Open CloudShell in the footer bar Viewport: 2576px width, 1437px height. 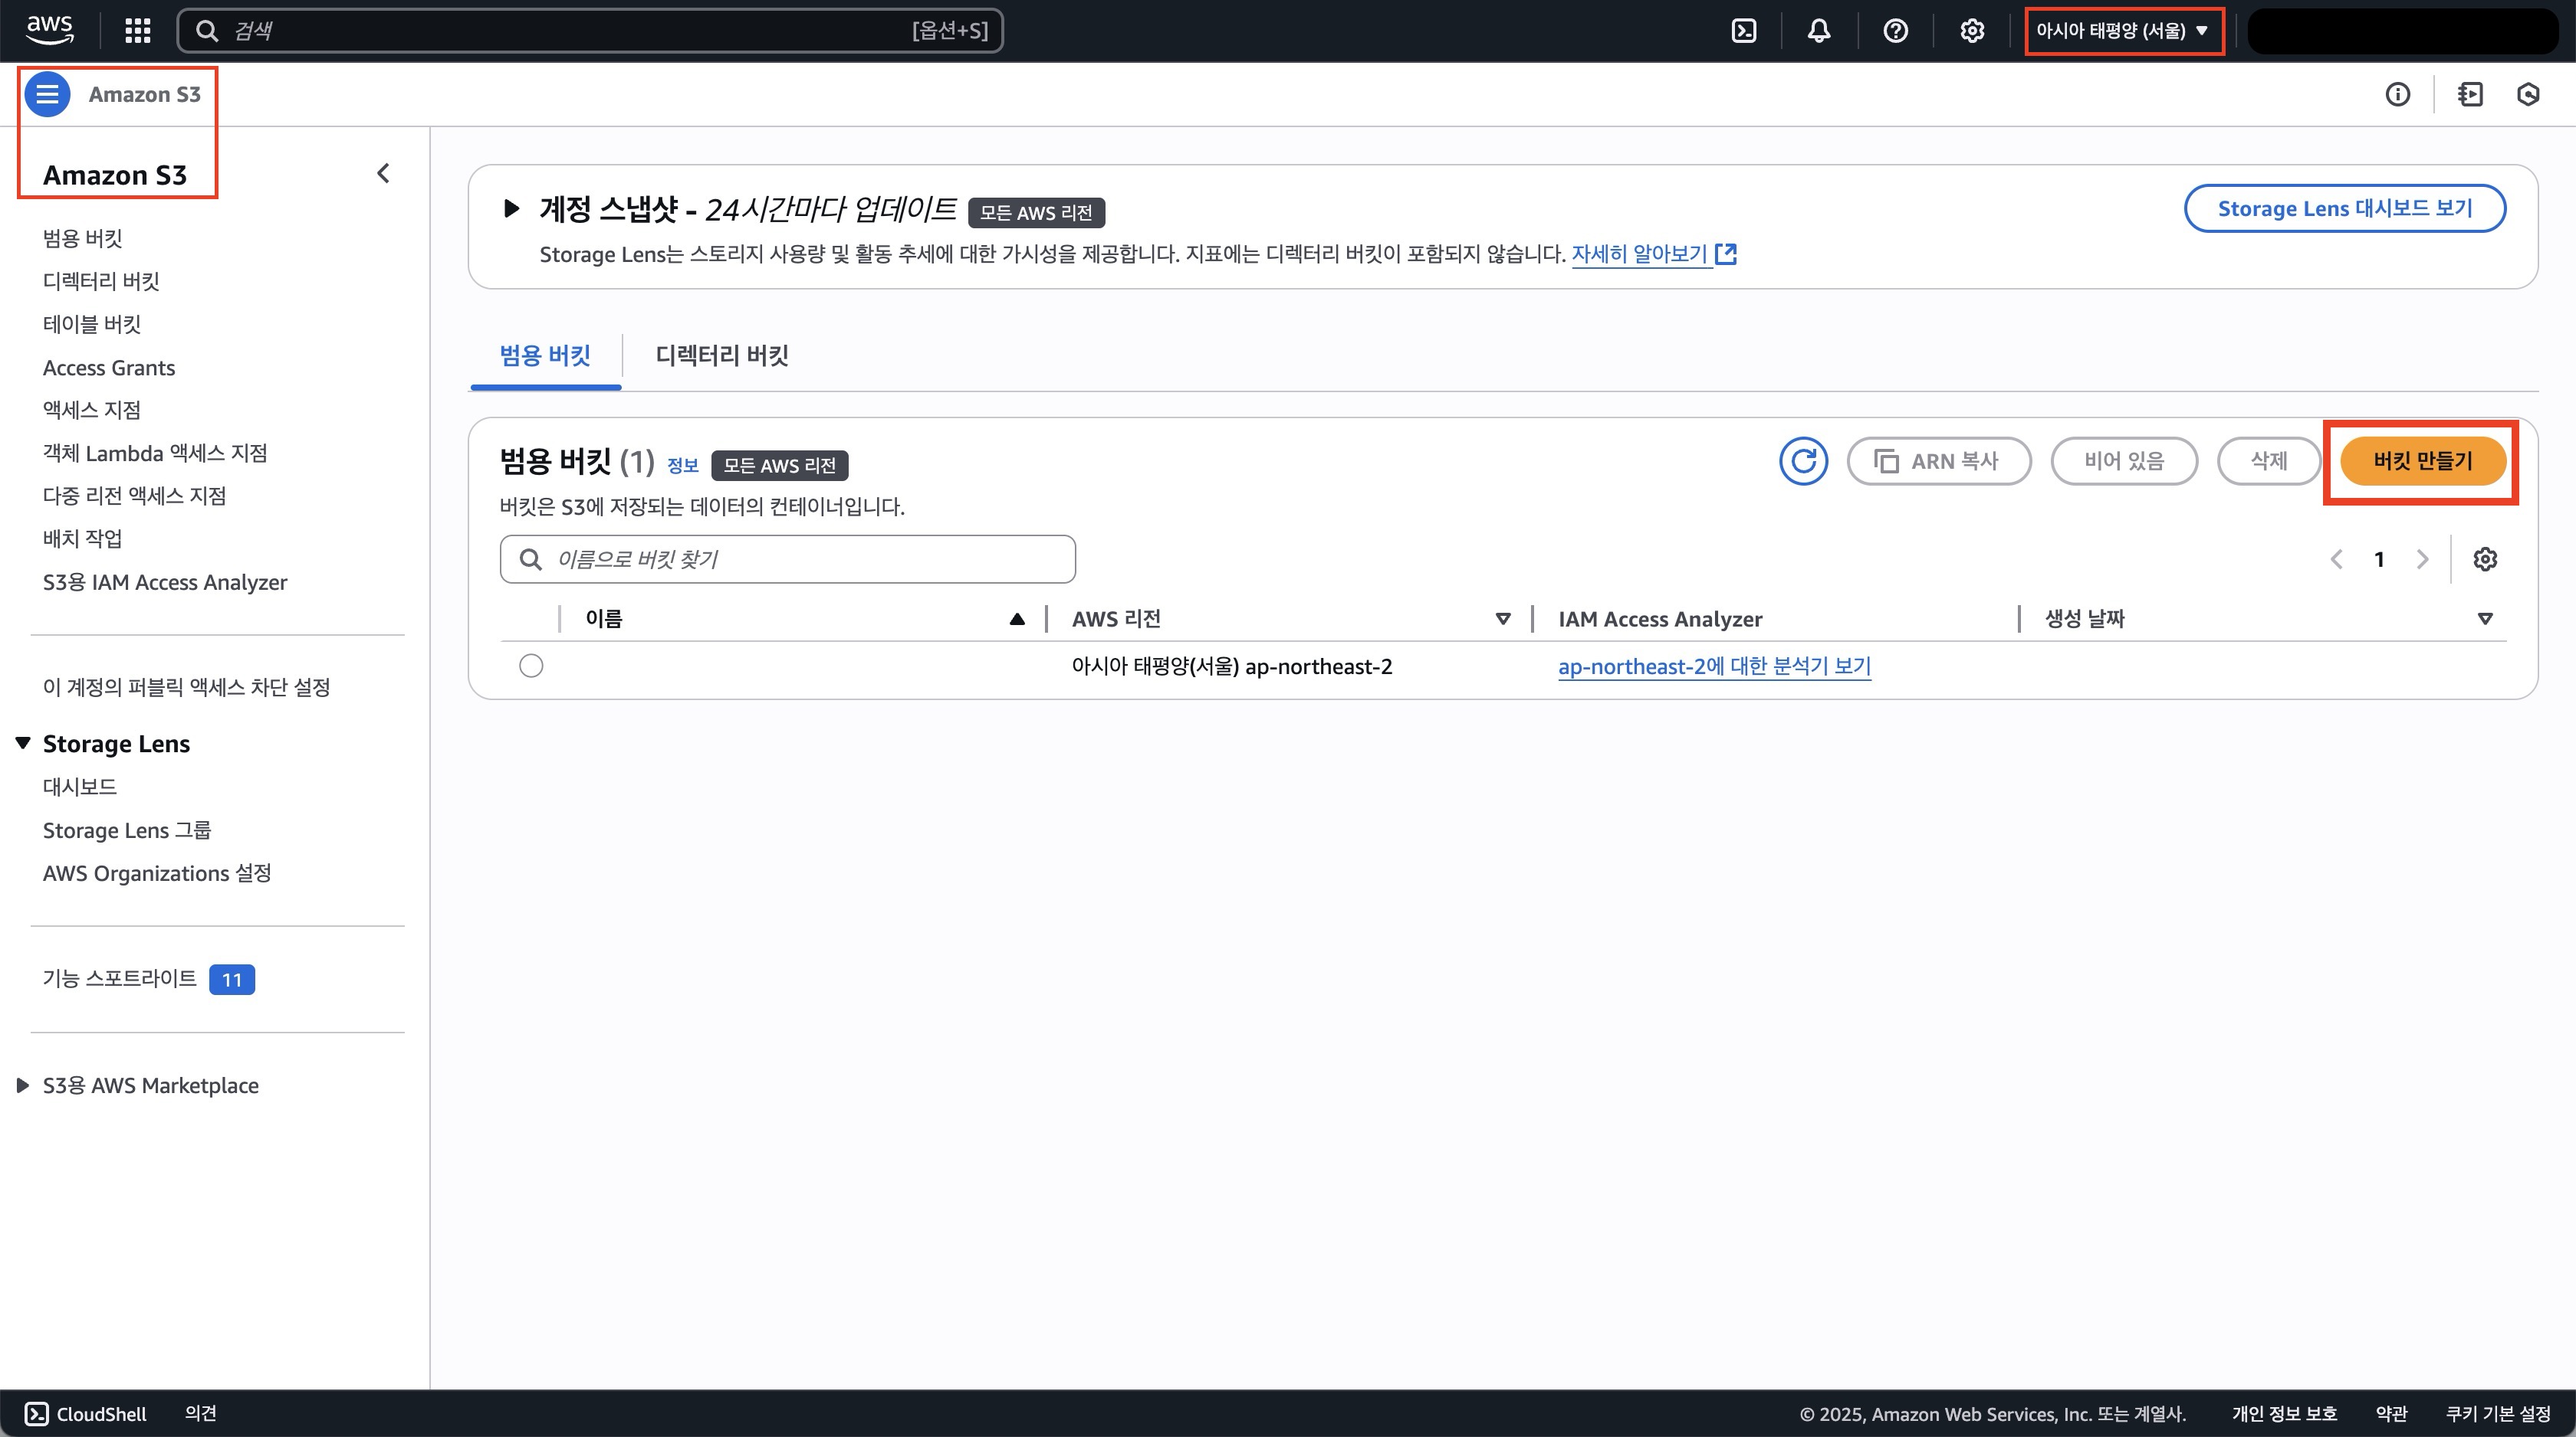tap(86, 1413)
